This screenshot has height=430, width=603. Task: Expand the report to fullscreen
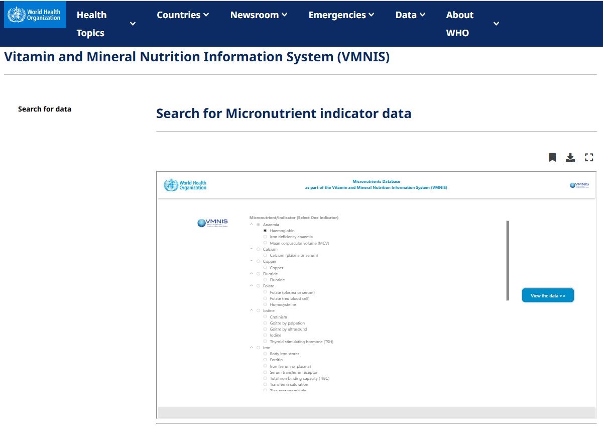(589, 157)
